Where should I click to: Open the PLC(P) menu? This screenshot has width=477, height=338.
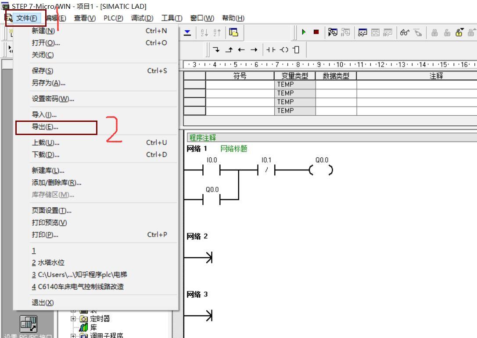tap(113, 18)
